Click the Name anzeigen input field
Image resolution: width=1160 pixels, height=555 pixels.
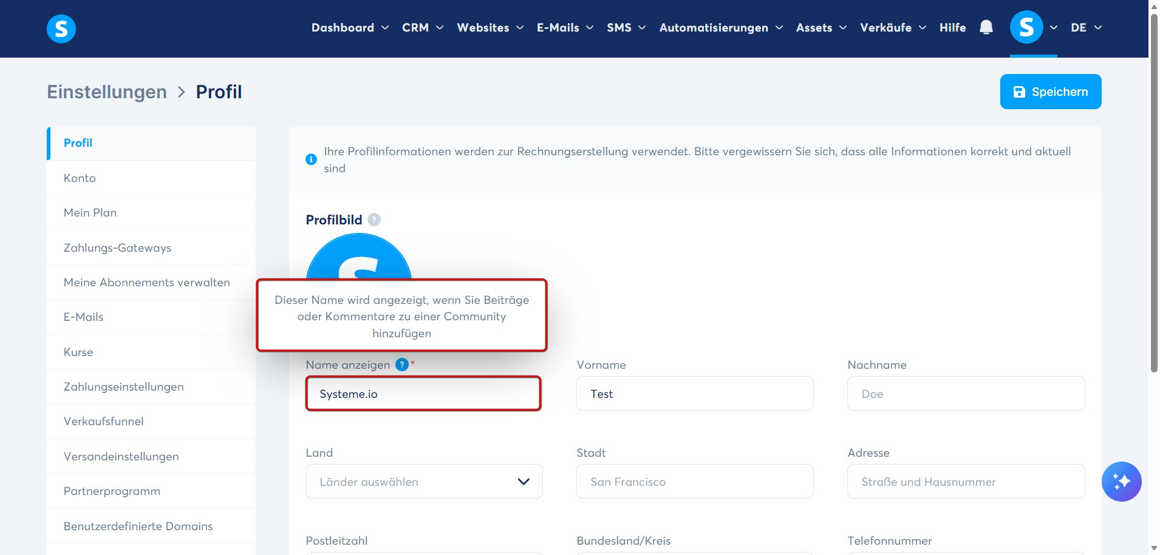(424, 394)
